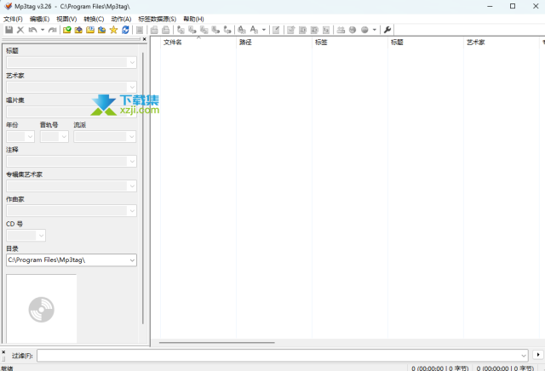Open the 文件(F) menu
Image resolution: width=545 pixels, height=371 pixels.
coord(14,19)
